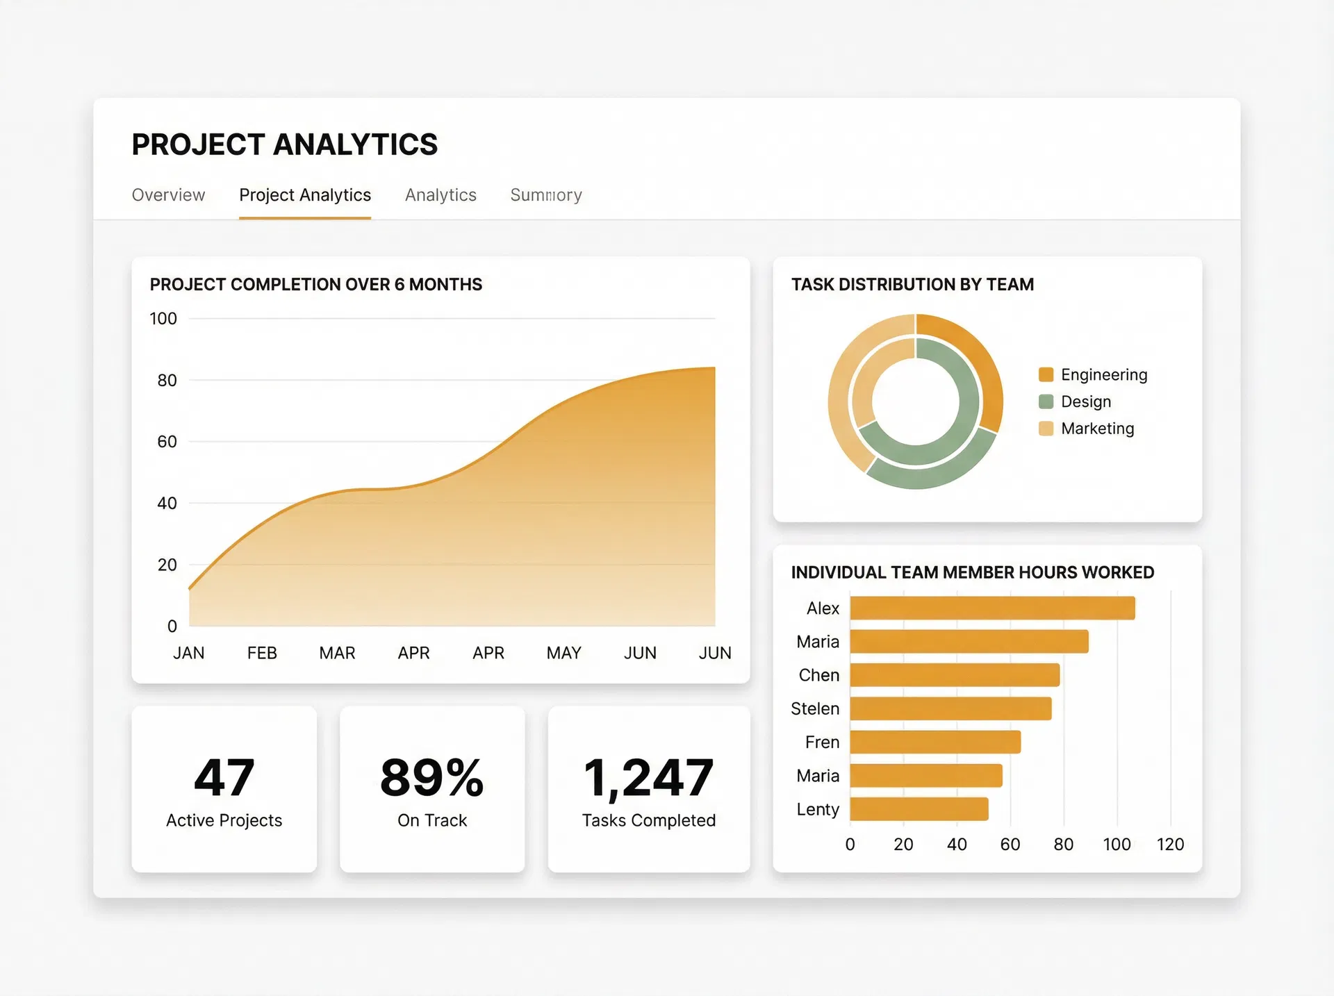
Task: Select the Engineering legend label
Action: click(x=1103, y=374)
